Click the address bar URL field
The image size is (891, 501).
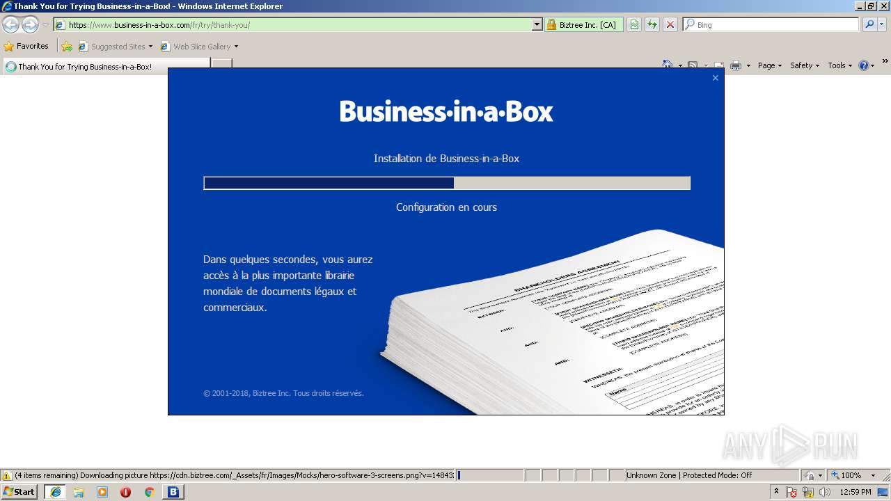[292, 25]
